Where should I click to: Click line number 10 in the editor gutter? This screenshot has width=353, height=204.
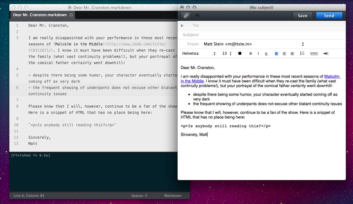click(16, 125)
